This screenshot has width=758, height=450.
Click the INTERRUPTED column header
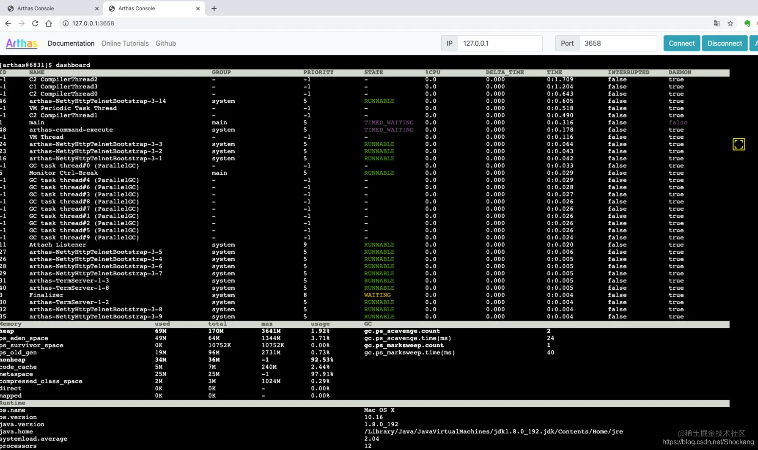click(629, 72)
